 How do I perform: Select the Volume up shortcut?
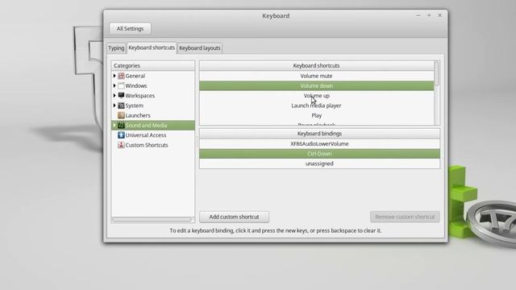click(x=317, y=96)
